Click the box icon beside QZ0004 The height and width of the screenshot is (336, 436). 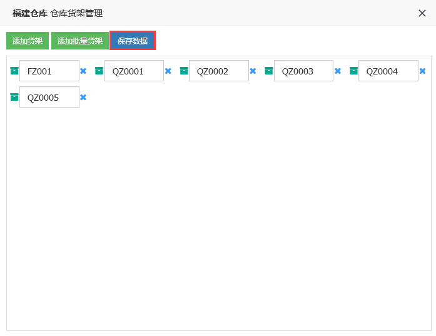point(353,71)
